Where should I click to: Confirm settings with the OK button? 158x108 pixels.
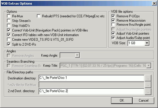point(122,100)
